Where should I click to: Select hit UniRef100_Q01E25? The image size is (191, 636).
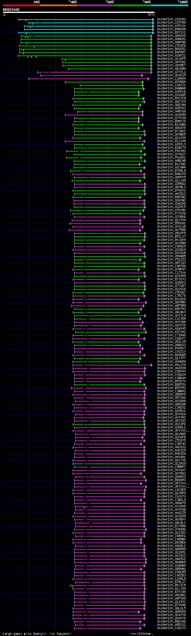point(171,75)
